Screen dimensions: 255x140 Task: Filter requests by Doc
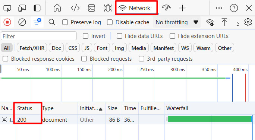(56, 48)
